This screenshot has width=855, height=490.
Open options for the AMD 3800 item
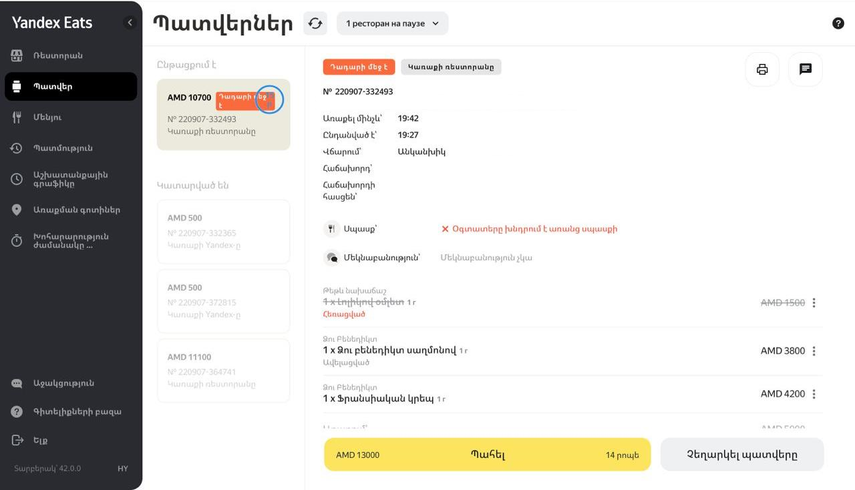814,351
